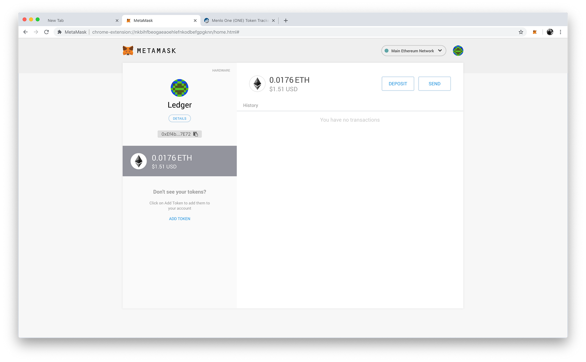Open Chrome profile avatar
Image resolution: width=586 pixels, height=362 pixels.
[550, 32]
